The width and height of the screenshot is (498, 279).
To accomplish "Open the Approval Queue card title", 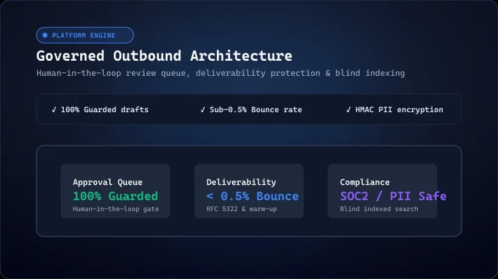I will click(x=107, y=183).
